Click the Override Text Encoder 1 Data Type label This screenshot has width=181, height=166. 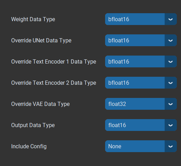pyautogui.click(x=54, y=62)
